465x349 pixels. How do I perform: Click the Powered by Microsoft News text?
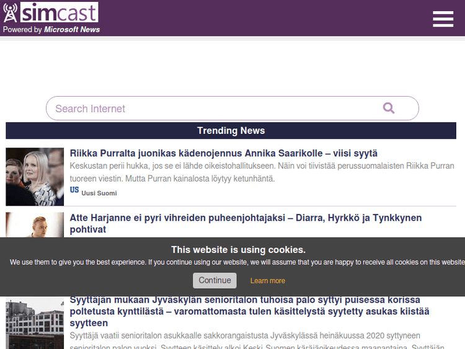tap(51, 30)
